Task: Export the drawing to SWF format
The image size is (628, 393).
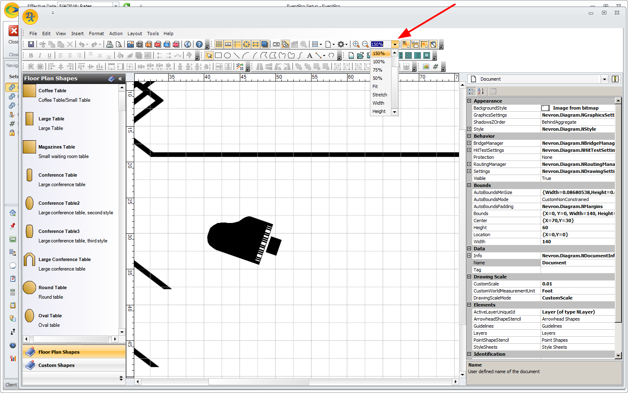Action: click(158, 44)
